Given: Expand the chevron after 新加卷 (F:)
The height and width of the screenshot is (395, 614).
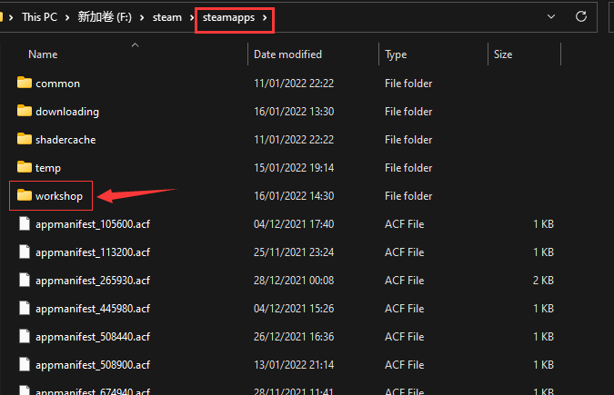Looking at the screenshot, I should pos(142,17).
